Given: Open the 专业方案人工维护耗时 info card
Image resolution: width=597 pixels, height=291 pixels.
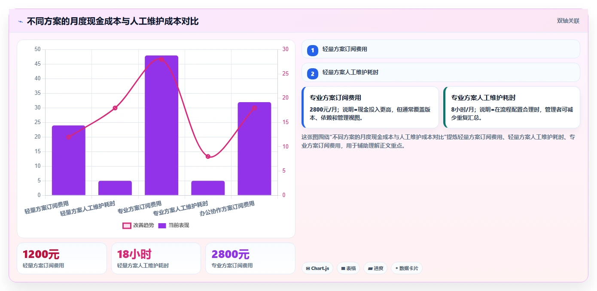Looking at the screenshot, I should (x=512, y=107).
